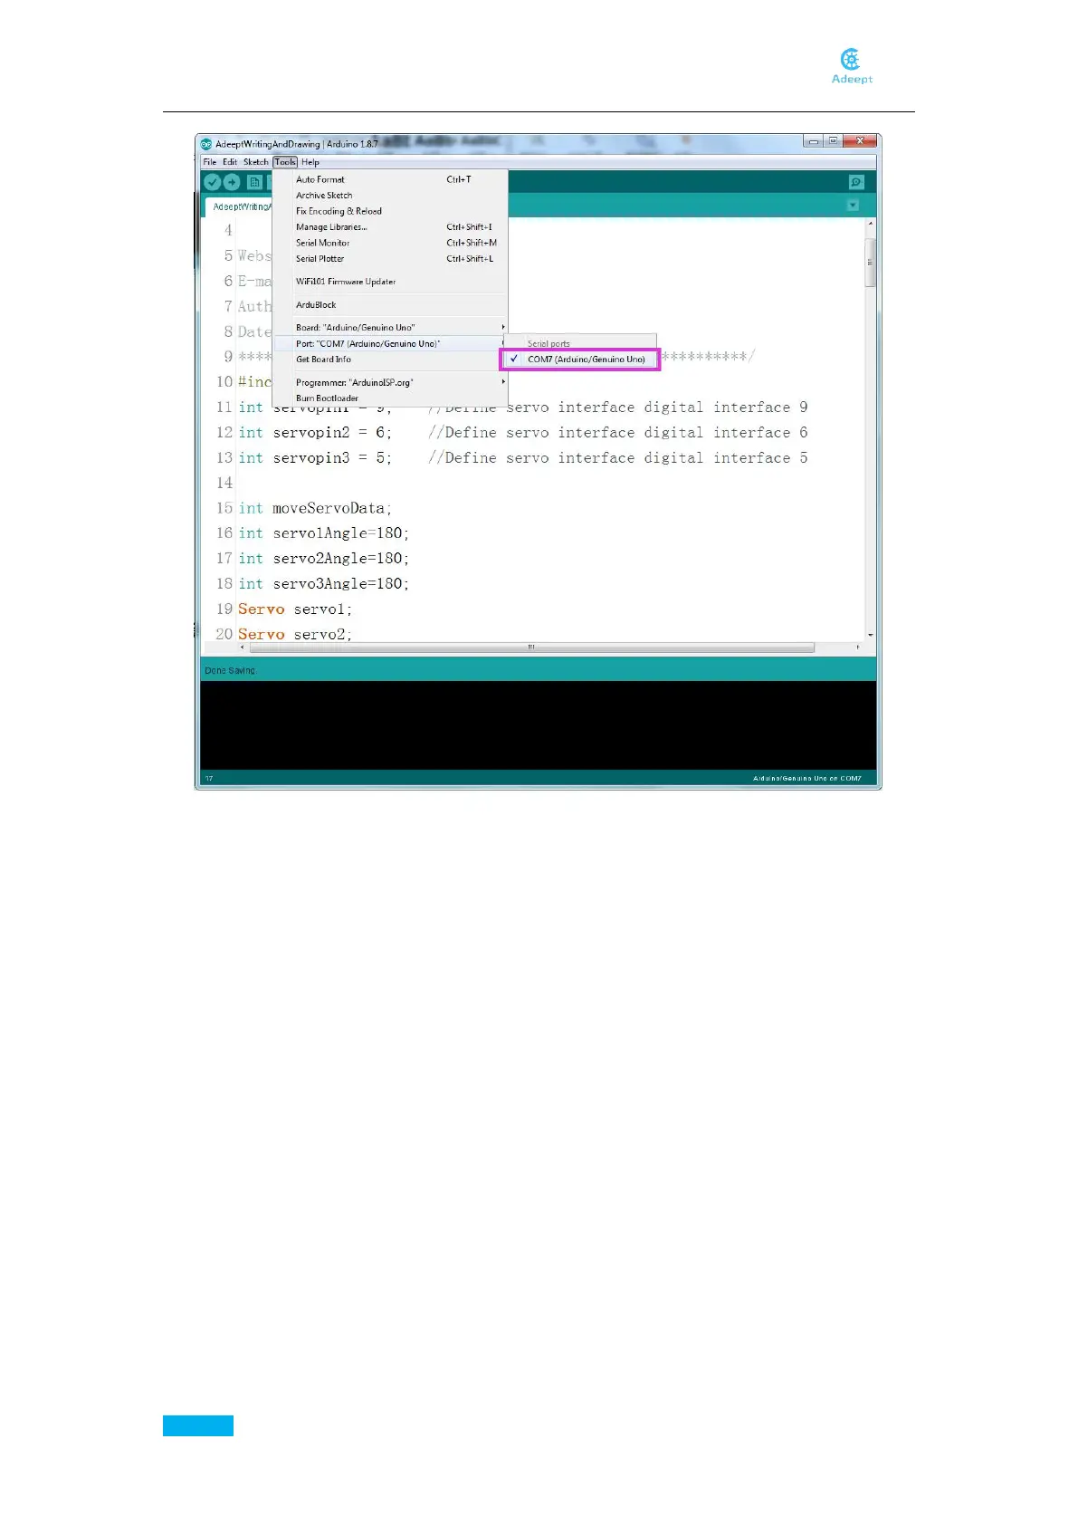1078x1525 pixels.
Task: Click "Arduino/Genuino Uno on COM7" status text
Action: coord(807,778)
